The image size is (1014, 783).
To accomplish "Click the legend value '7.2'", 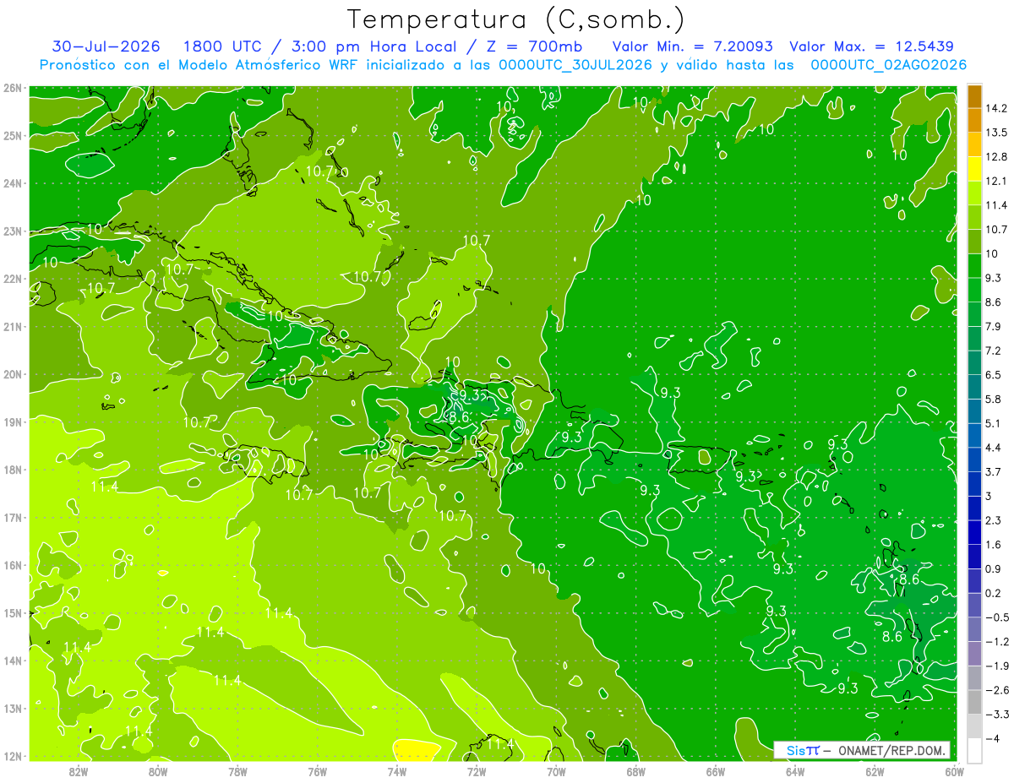I will pos(993,350).
